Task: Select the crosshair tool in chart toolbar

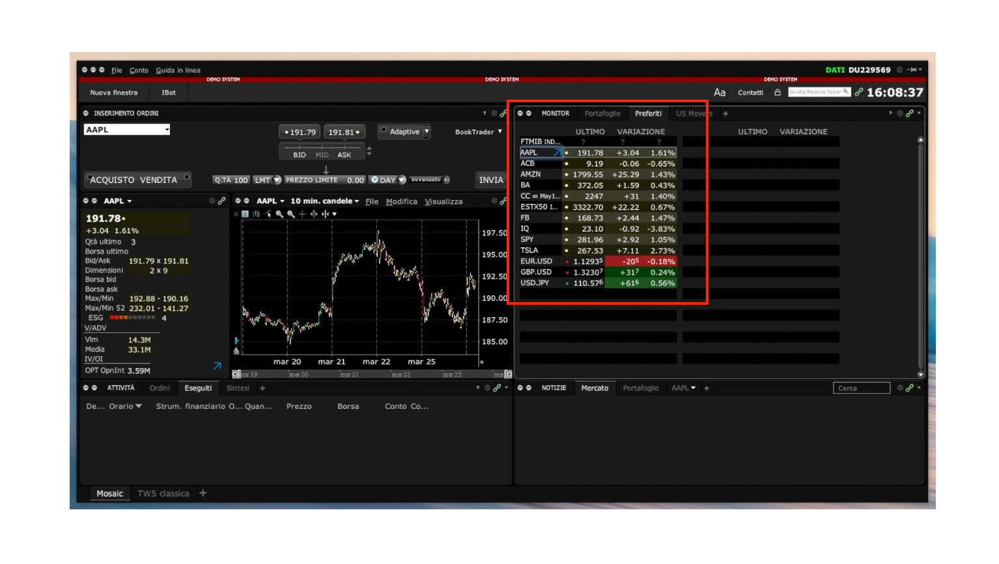Action: 302,214
